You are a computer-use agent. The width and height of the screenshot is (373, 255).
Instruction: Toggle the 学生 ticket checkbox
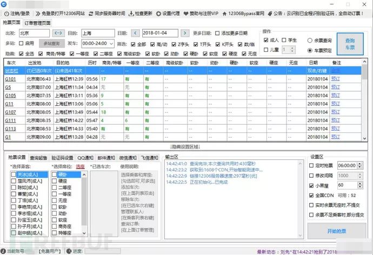click(x=284, y=40)
